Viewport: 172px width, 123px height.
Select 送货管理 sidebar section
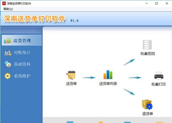tap(21, 40)
